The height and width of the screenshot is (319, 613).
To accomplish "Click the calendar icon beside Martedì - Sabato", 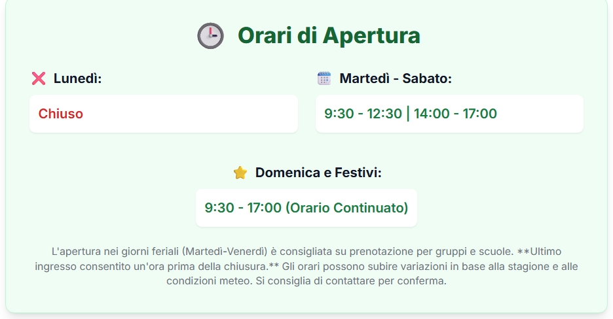I will click(324, 79).
